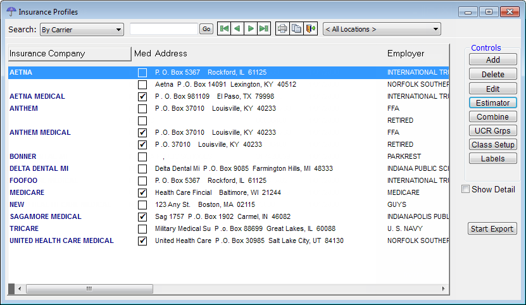
Task: Click the horizontal scrollbar thumb
Action: [x=89, y=289]
